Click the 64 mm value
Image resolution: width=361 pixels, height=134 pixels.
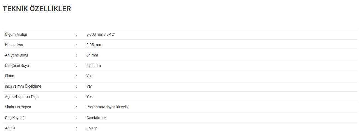click(92, 55)
